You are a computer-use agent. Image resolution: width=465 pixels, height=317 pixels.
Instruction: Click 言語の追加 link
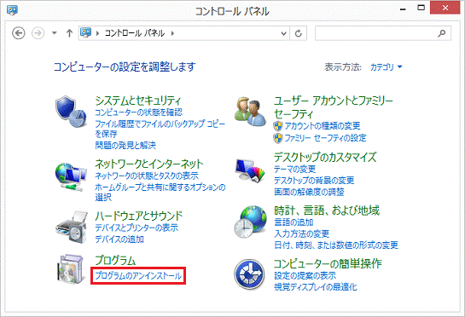click(294, 222)
